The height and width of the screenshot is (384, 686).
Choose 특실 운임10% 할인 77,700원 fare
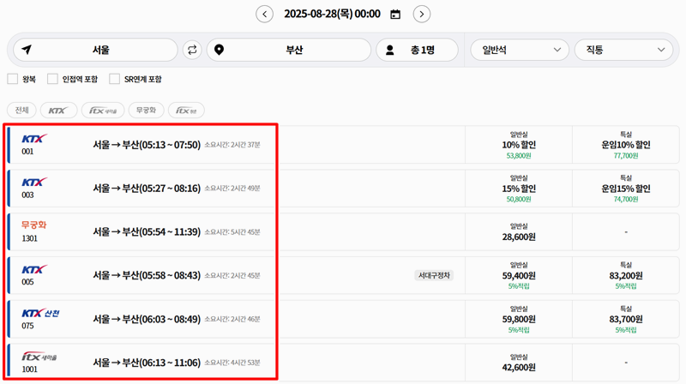point(626,145)
